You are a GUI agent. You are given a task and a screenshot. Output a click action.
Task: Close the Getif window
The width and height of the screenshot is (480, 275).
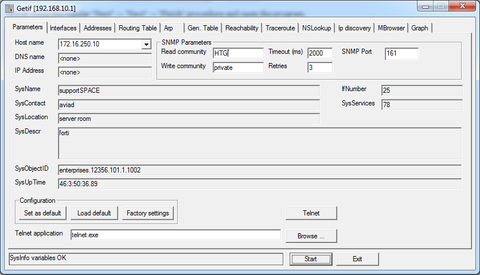coord(462,6)
